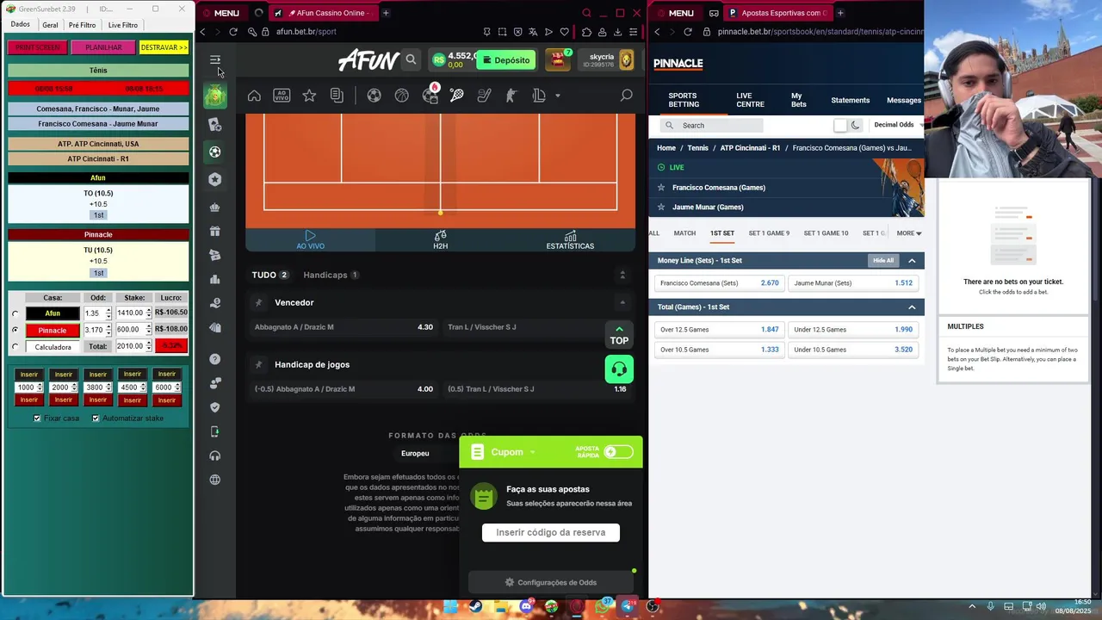Open the H2H tab
This screenshot has height=620, width=1102.
(440, 240)
